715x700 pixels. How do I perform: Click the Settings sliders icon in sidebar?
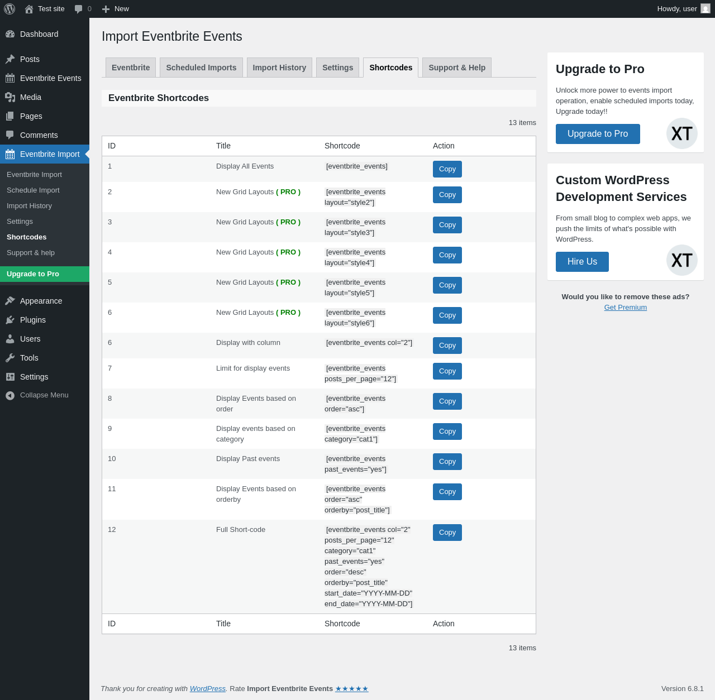[10, 377]
